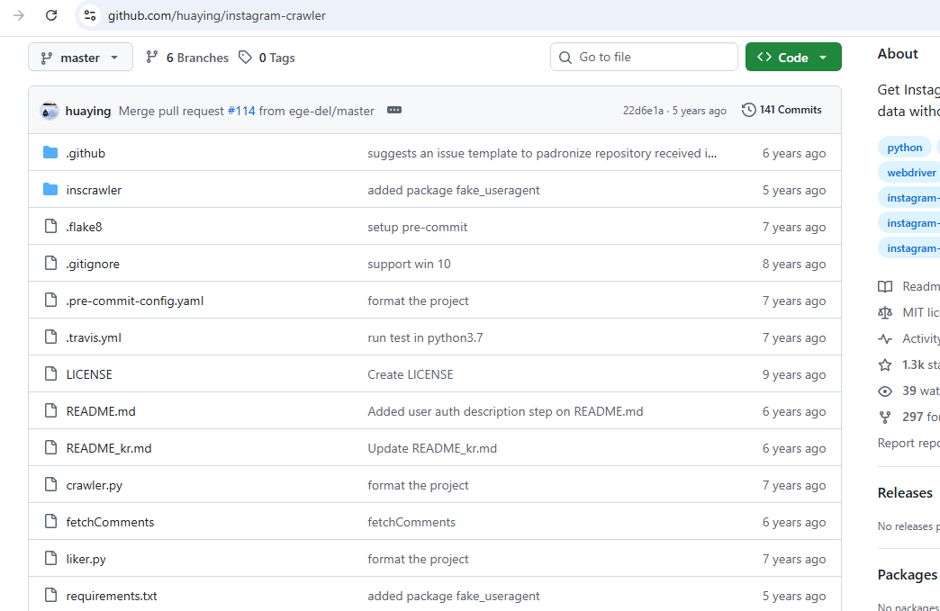
Task: Click the eye watchers icon by 39
Action: pos(885,391)
